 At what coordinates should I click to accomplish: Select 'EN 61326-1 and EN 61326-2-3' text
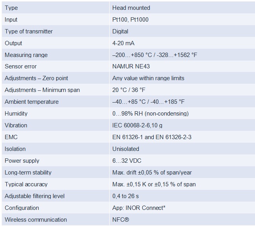152,137
